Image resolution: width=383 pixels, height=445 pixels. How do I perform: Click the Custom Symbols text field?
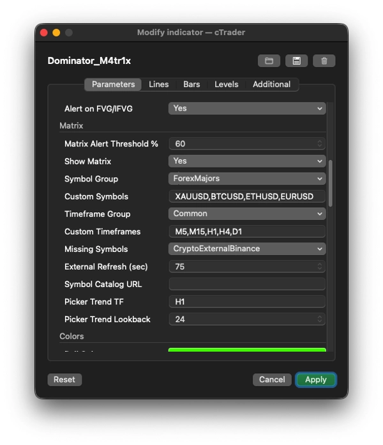point(247,196)
